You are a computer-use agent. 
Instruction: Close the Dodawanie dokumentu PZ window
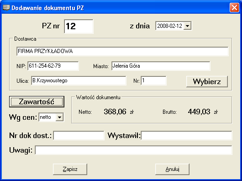point(234,8)
